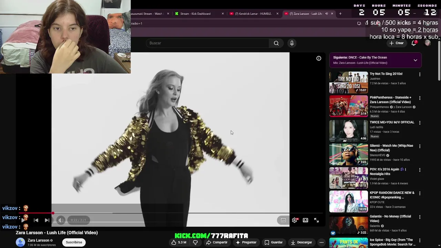Viewport: 441px width, 248px height.
Task: Click the Zara Larsson - Lush Life video title
Action: (x=57, y=233)
